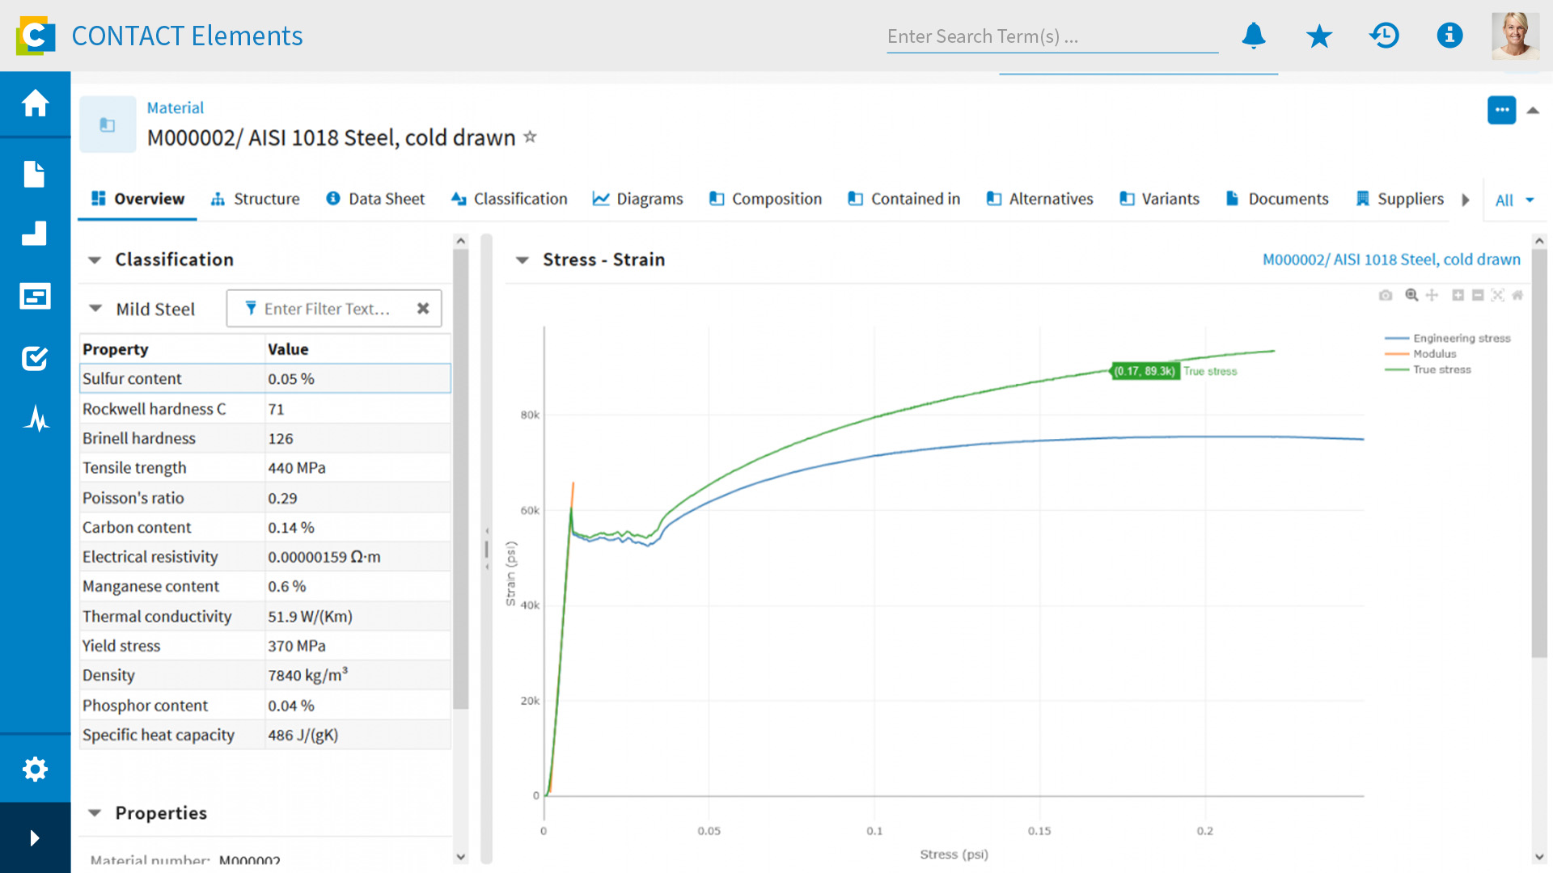Select the chart pan tool

point(1432,296)
